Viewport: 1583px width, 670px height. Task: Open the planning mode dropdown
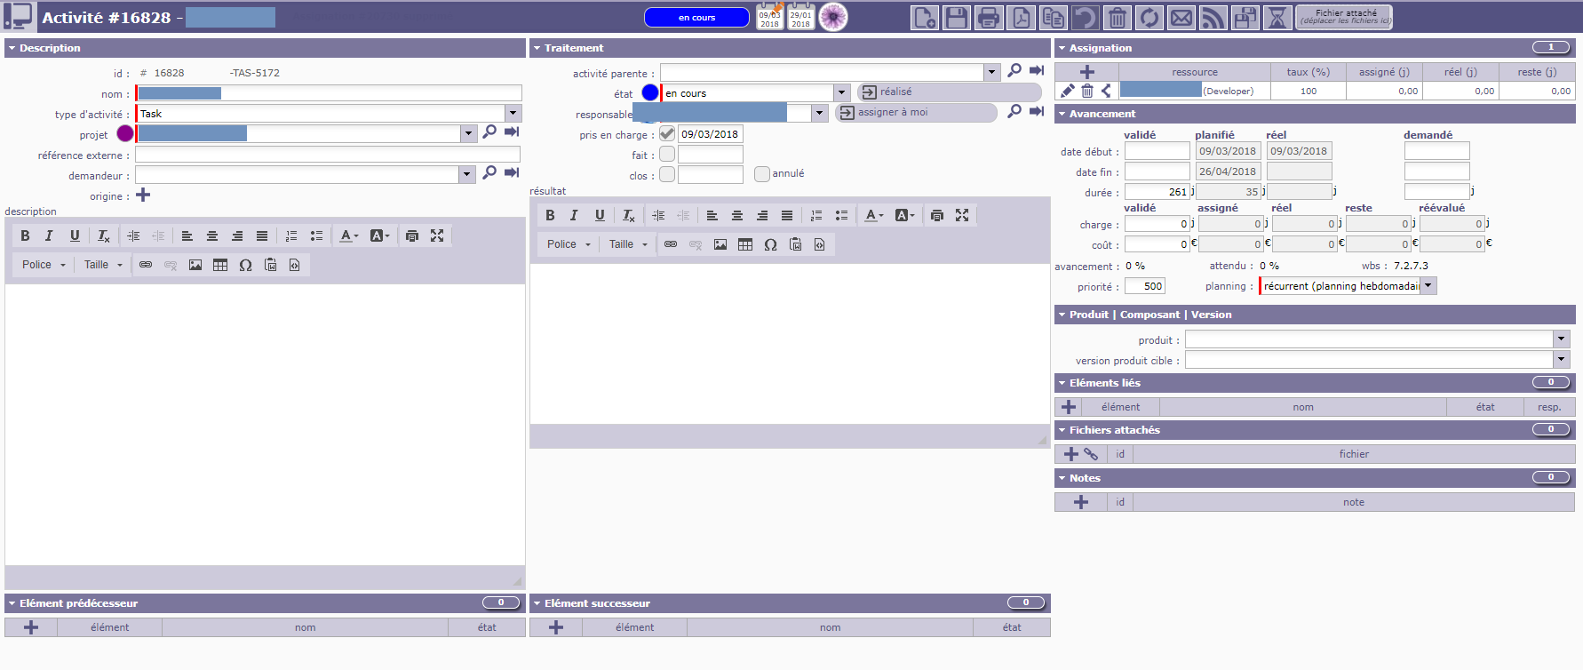click(x=1428, y=286)
